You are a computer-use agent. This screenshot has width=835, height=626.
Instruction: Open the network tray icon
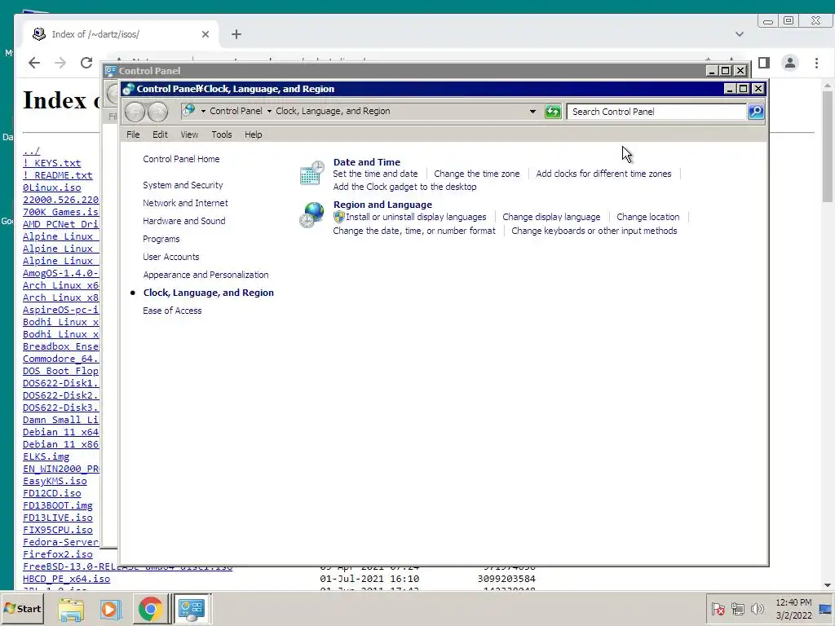coord(737,608)
